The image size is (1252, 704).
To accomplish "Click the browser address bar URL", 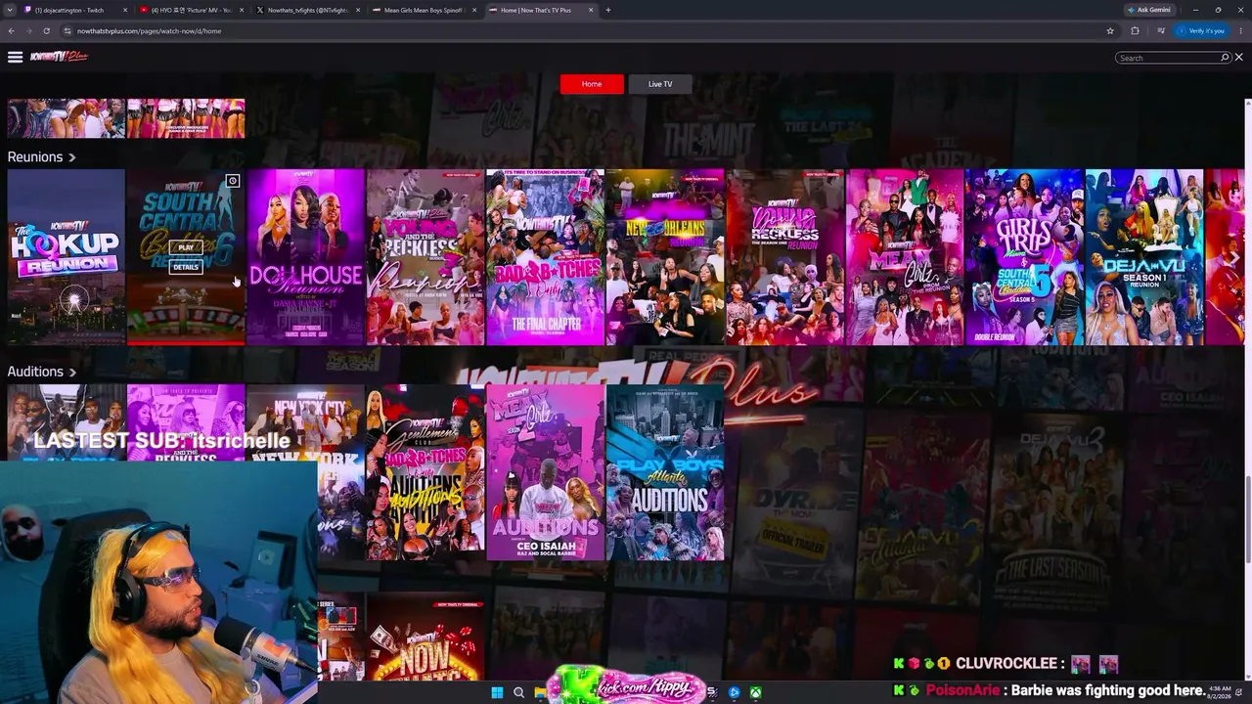I will tap(149, 30).
